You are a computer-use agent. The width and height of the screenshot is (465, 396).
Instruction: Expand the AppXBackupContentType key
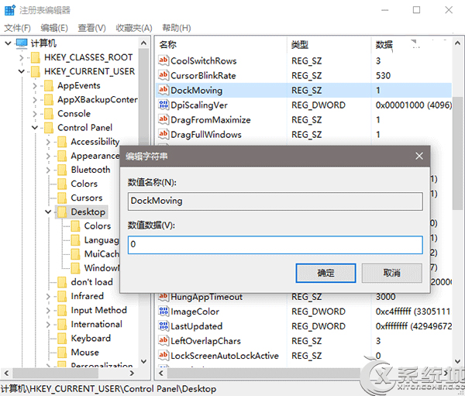(35, 100)
